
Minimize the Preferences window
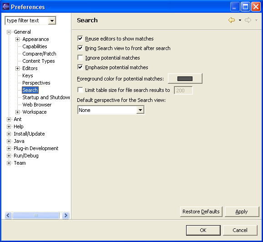235,7
